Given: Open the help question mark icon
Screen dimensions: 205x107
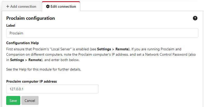Looking at the screenshot, I should 195,18.
